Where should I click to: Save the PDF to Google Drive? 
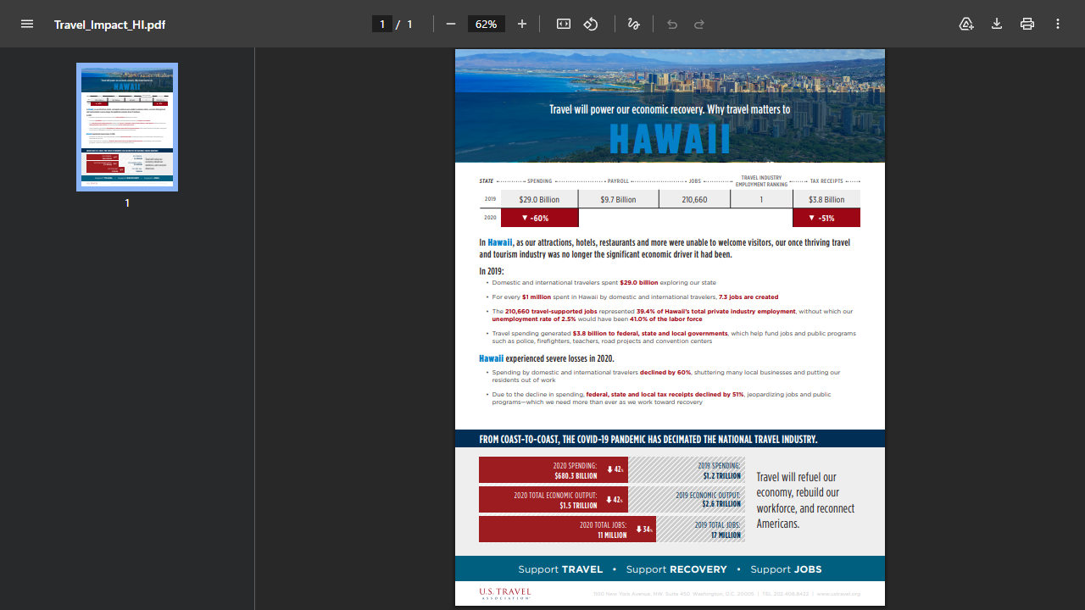(966, 24)
